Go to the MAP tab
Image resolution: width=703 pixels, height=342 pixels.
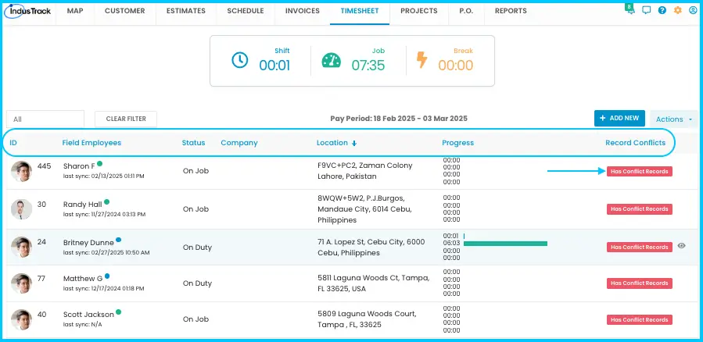(x=75, y=11)
